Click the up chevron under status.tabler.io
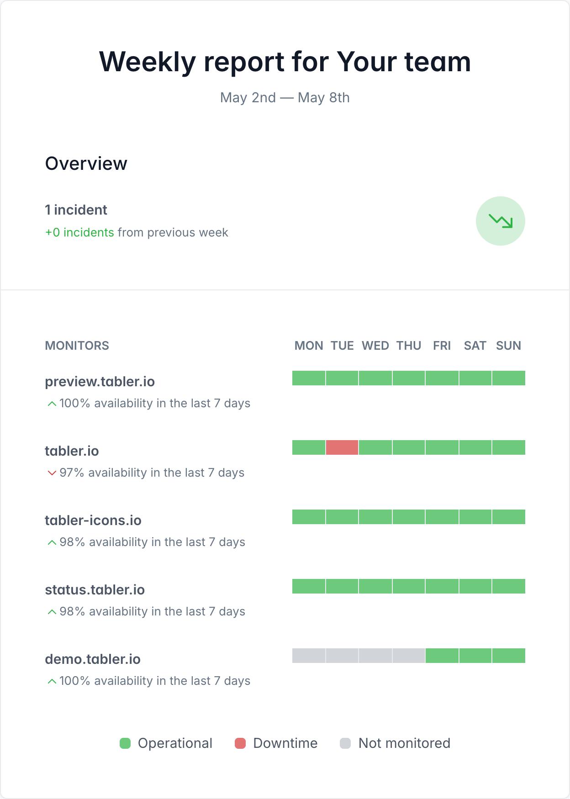 (x=52, y=612)
